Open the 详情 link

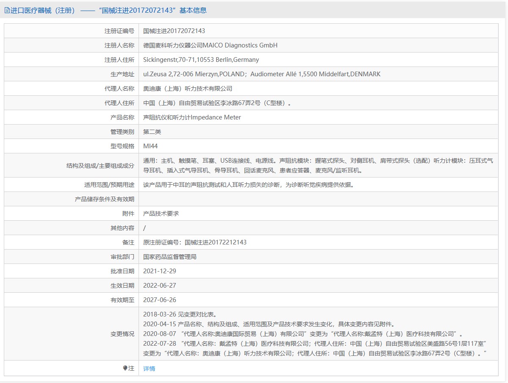pos(149,369)
